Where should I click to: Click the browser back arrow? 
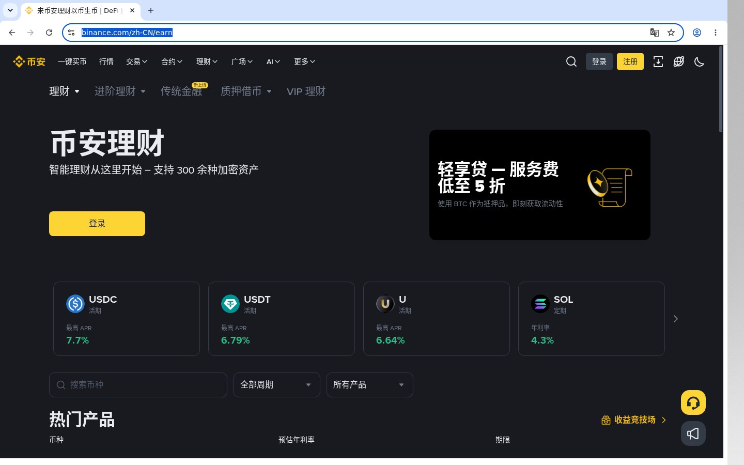(12, 33)
